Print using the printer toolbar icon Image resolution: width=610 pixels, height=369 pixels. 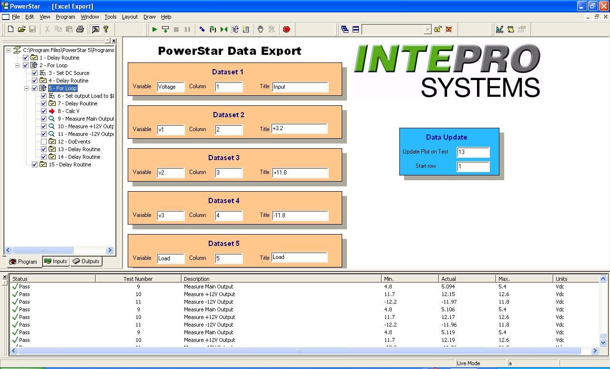(80, 29)
